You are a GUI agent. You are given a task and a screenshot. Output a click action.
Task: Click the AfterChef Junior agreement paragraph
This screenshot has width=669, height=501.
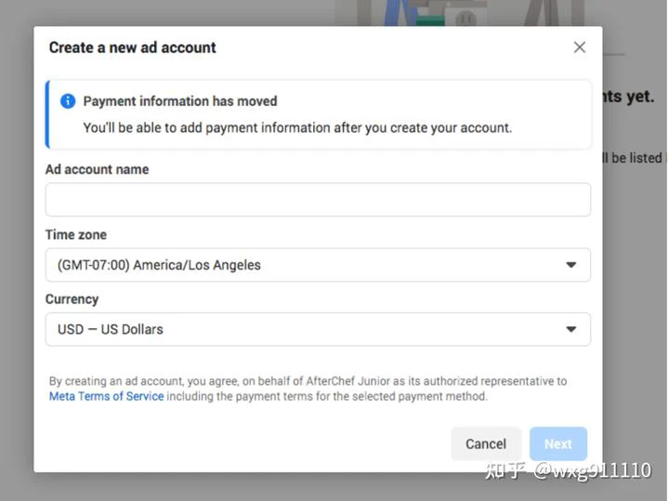click(x=308, y=389)
